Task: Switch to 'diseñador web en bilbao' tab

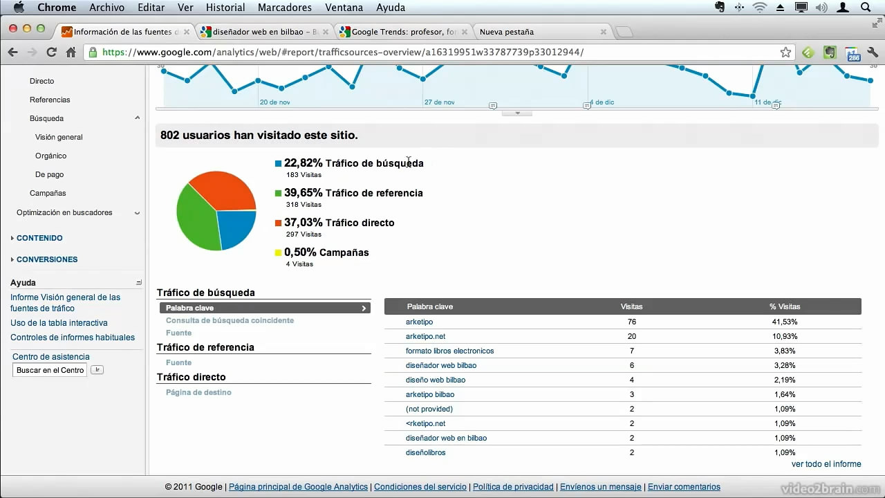Action: pos(264,32)
